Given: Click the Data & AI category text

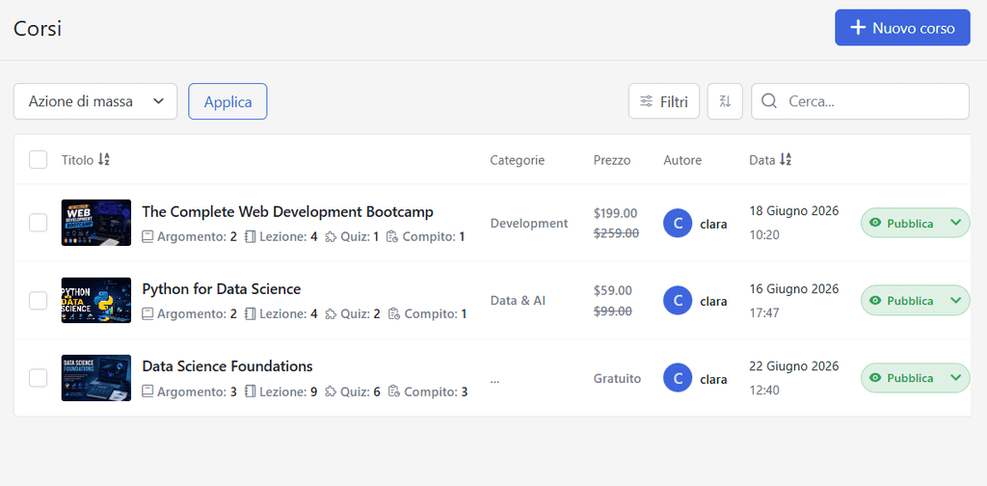Looking at the screenshot, I should (x=518, y=300).
